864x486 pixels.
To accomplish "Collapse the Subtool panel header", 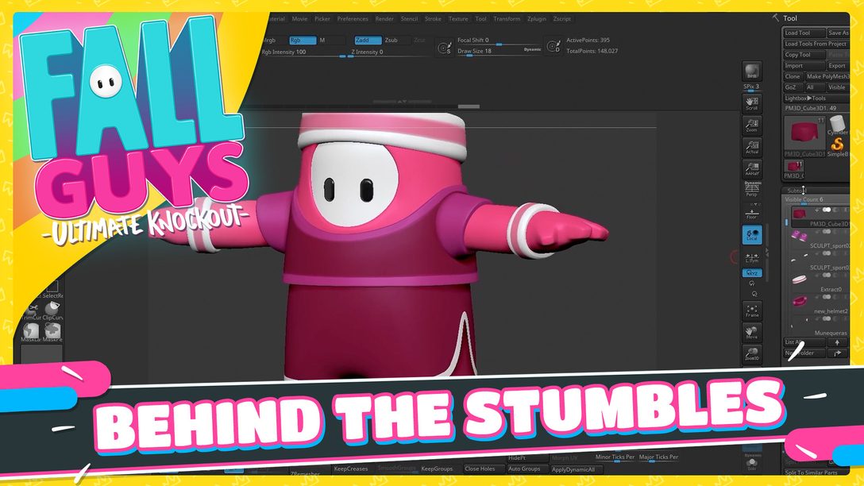I will point(794,191).
